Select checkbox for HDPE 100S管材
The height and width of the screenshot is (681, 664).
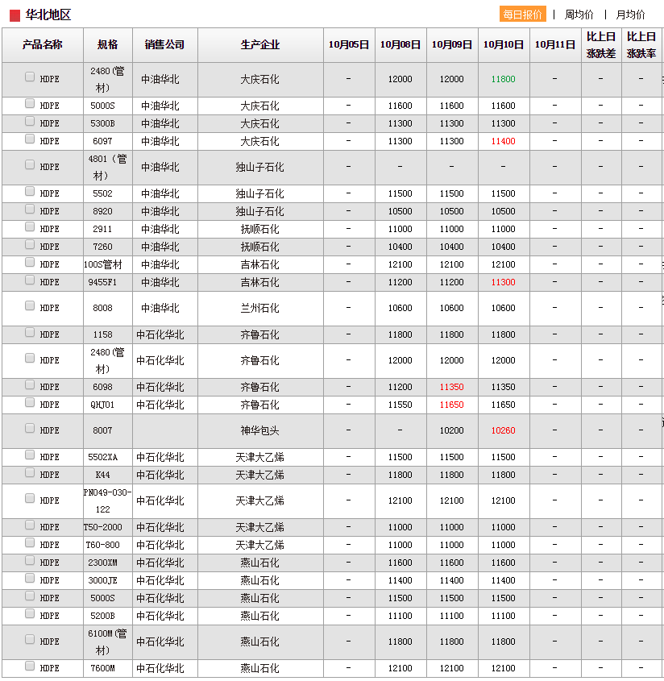[30, 262]
